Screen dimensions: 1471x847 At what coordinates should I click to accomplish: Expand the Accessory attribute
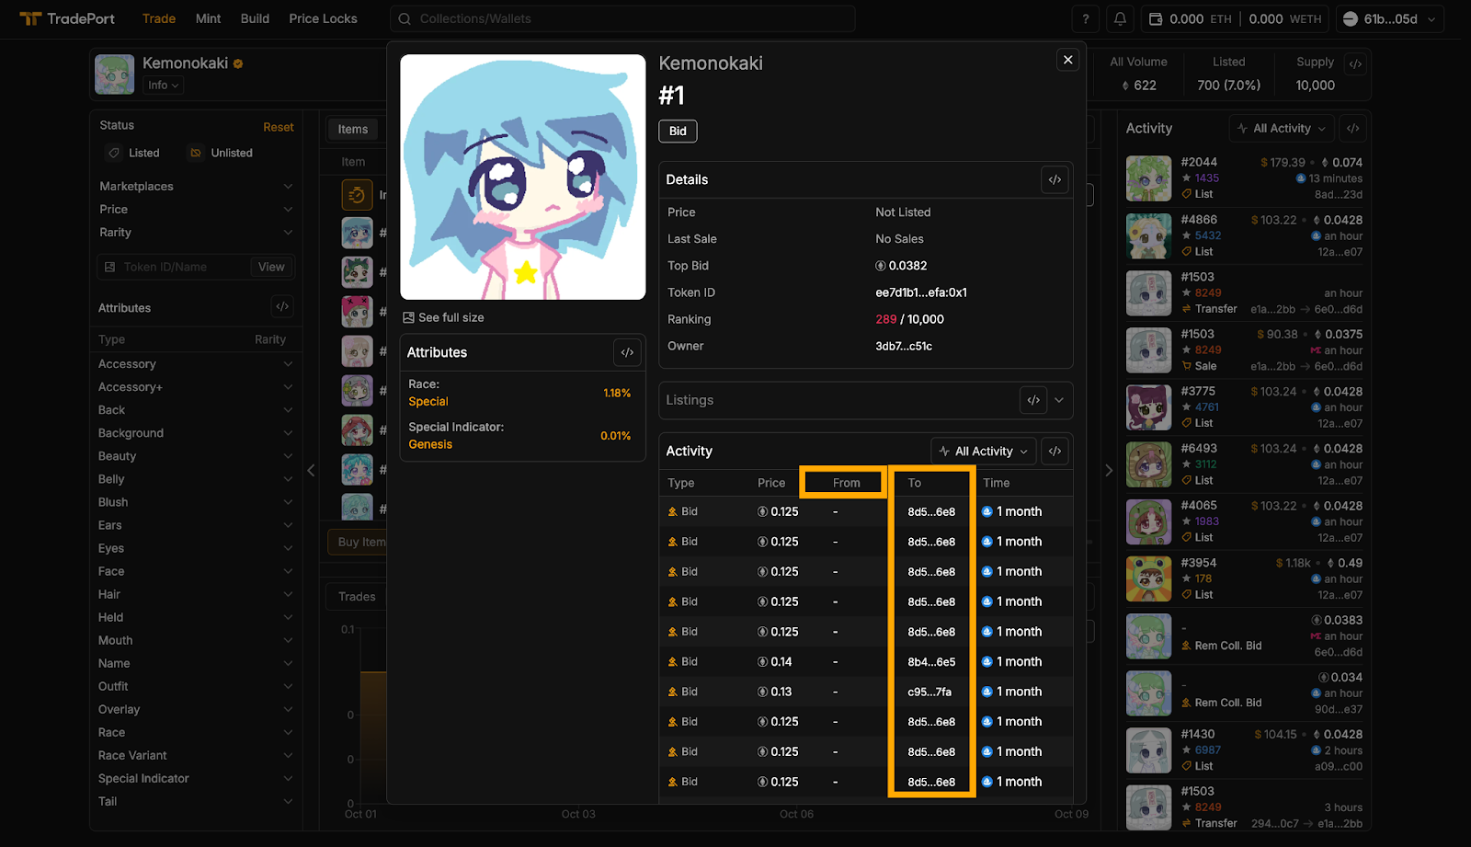pyautogui.click(x=196, y=364)
